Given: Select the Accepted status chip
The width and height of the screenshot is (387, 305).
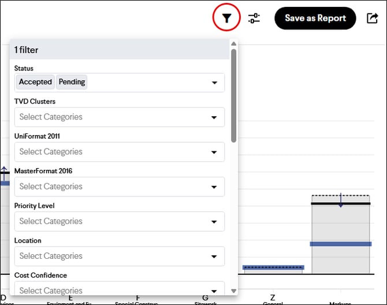Looking at the screenshot, I should coord(35,82).
